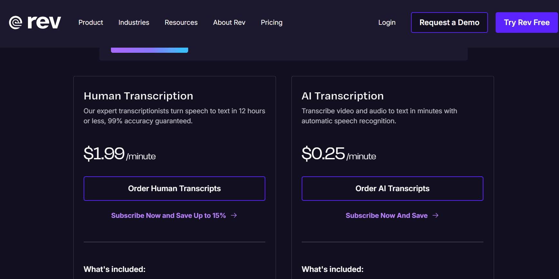
Task: Open the Product menu
Action: [91, 23]
